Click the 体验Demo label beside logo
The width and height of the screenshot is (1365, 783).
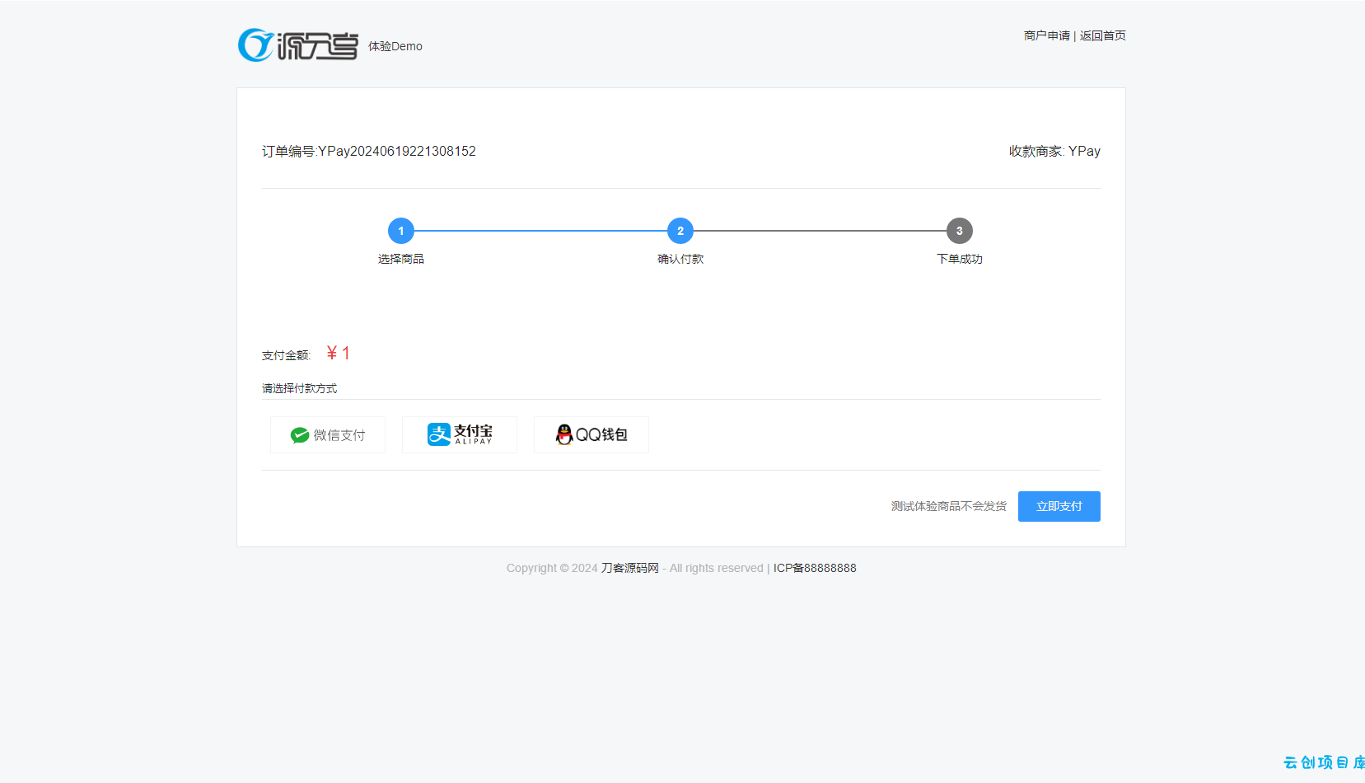395,46
